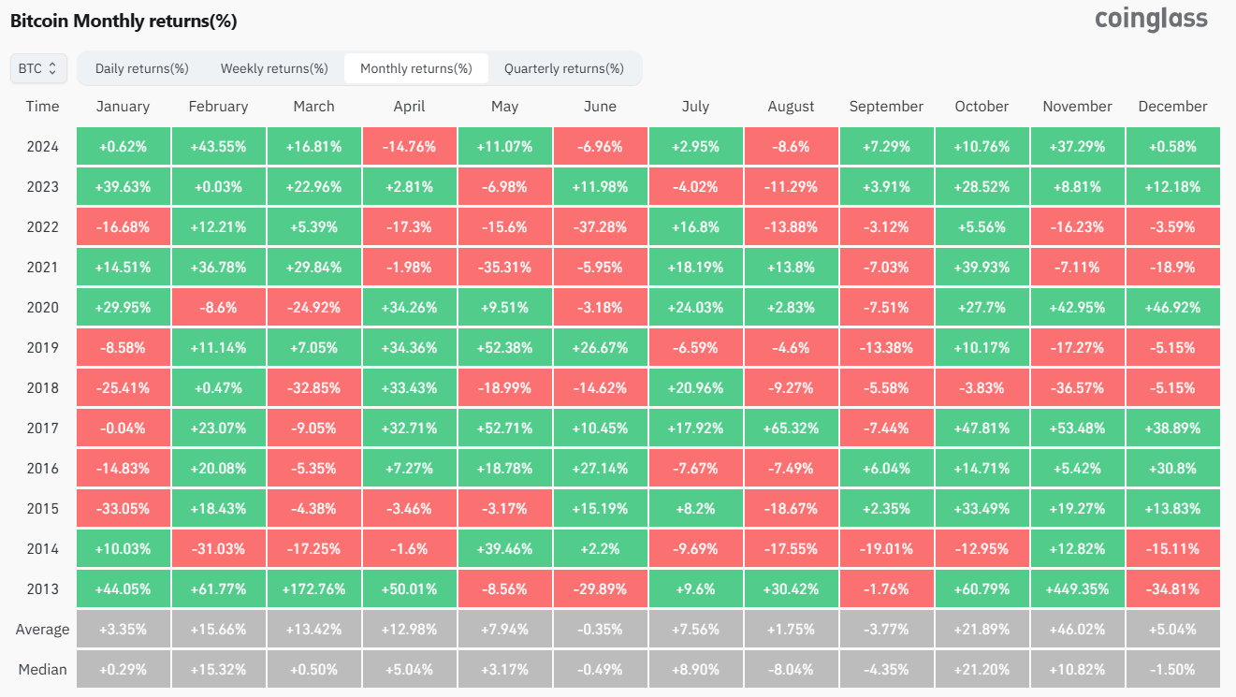Click the Median row label

click(x=42, y=669)
